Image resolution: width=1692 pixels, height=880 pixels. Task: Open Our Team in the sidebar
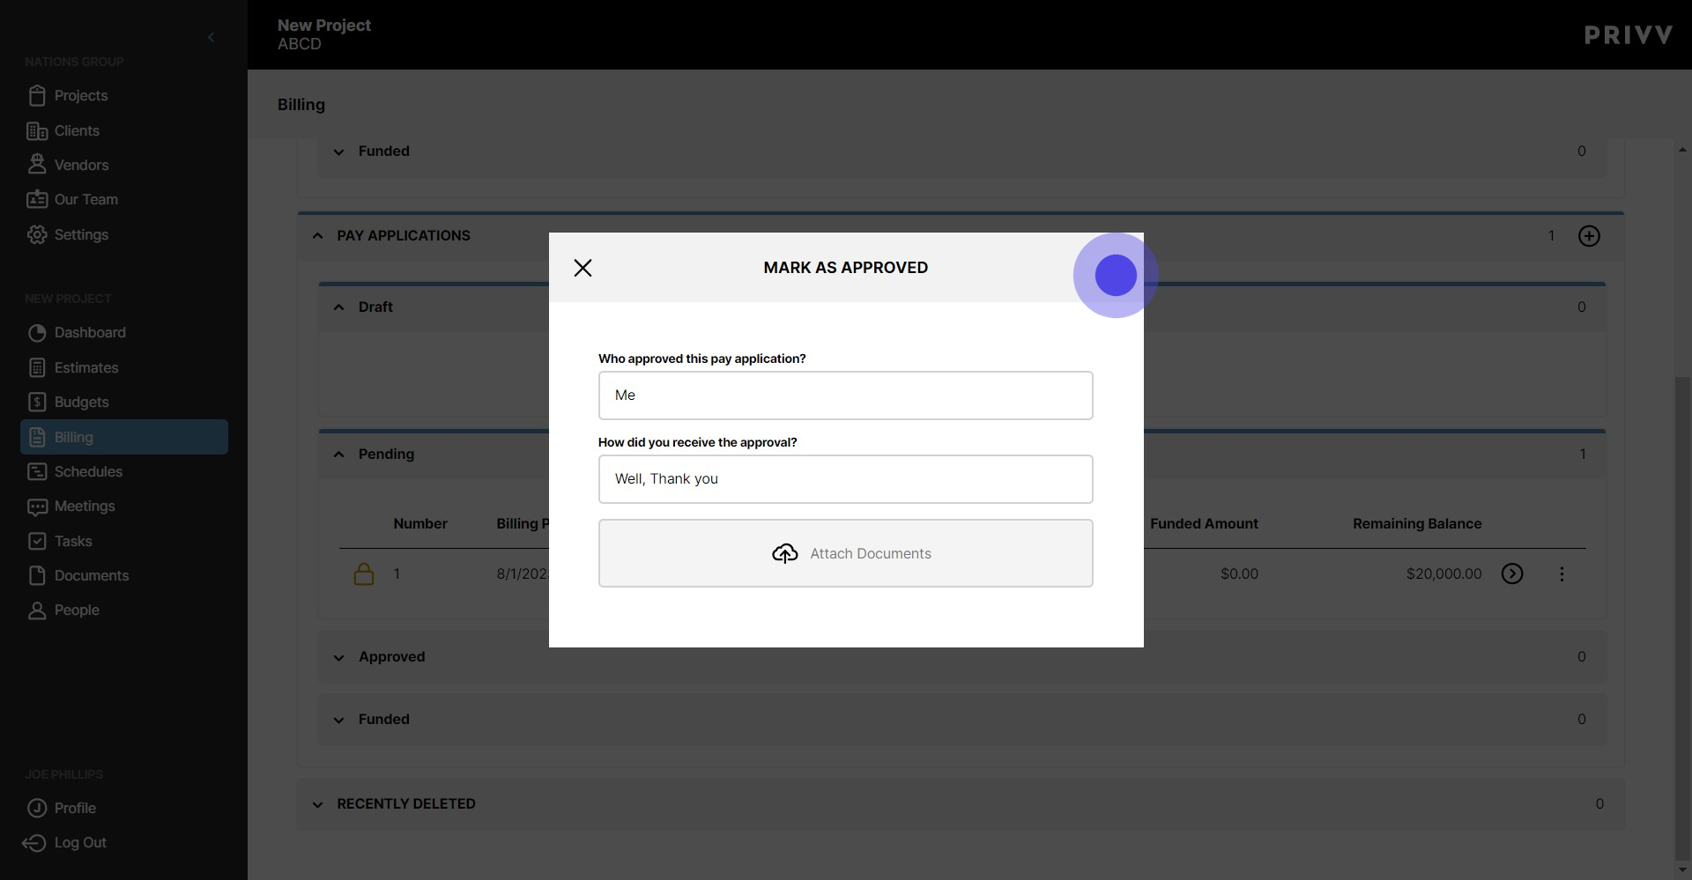click(85, 199)
